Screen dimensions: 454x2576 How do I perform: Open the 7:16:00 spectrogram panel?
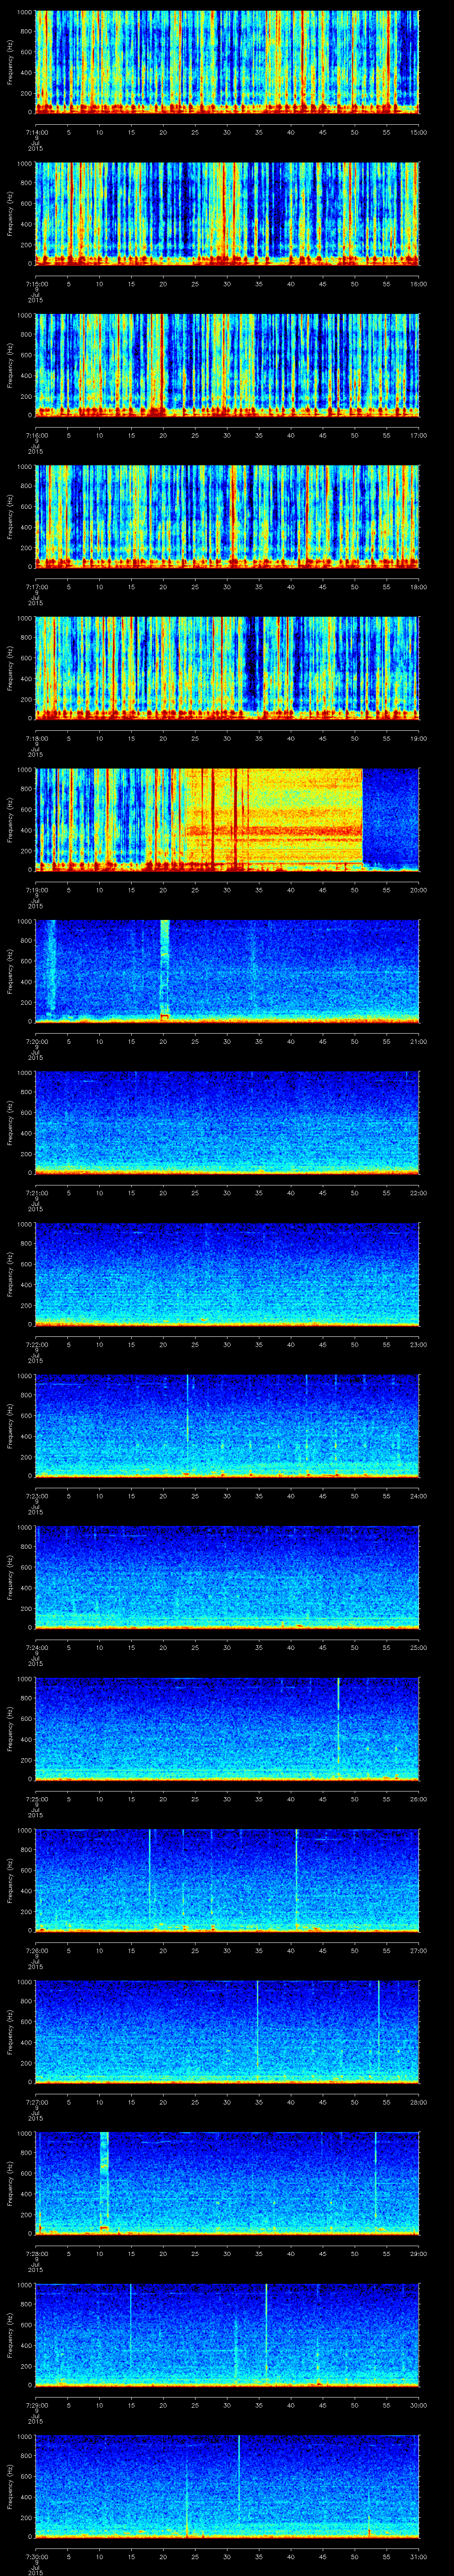pos(227,365)
